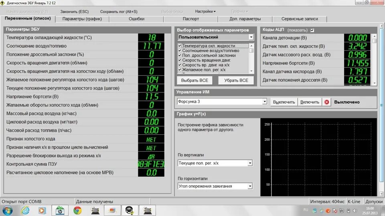The width and height of the screenshot is (385, 216).
Task: Launch Internet Explorer from the taskbar
Action: pos(25,210)
